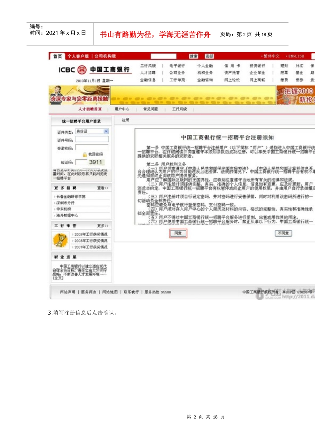Open 外汇 in the header navigation
Image resolution: width=315 pixels, height=446 pixels.
point(299,66)
